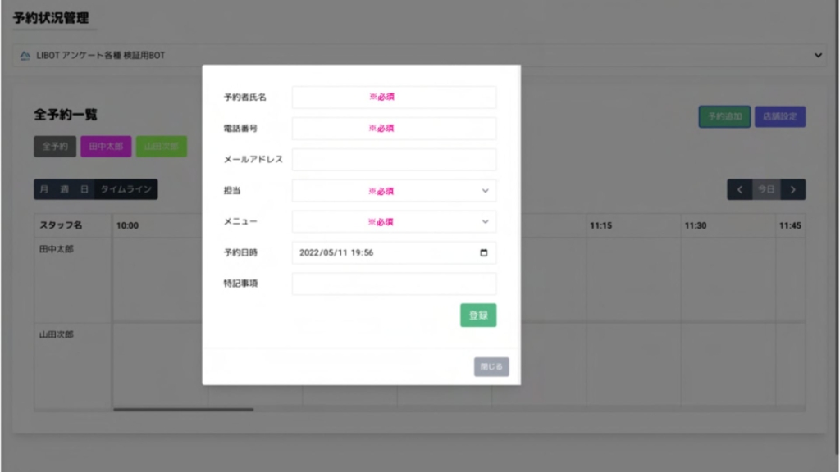Focus the 電話番号 phone number field
840x472 pixels.
(394, 129)
